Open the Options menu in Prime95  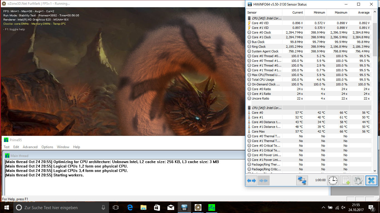(x=47, y=147)
